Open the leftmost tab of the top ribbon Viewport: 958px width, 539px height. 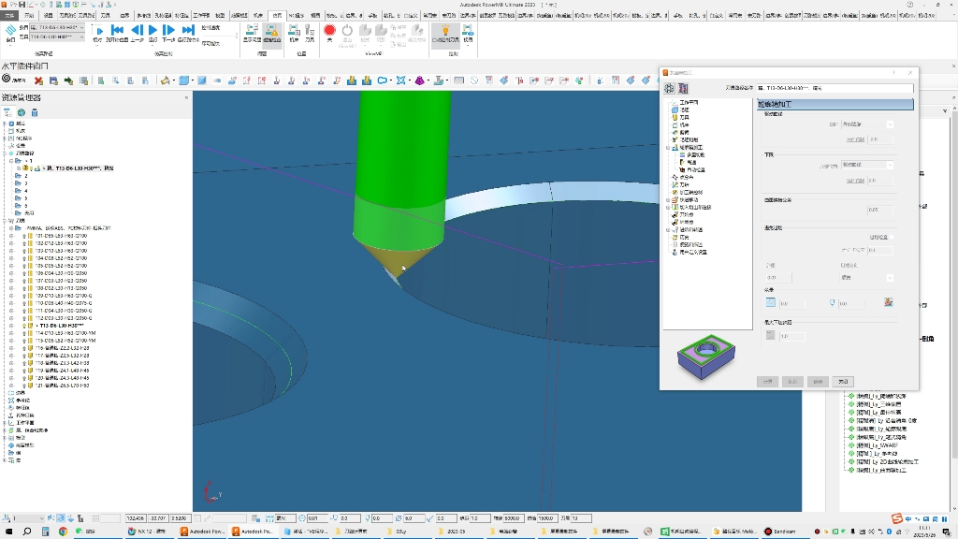pos(9,15)
